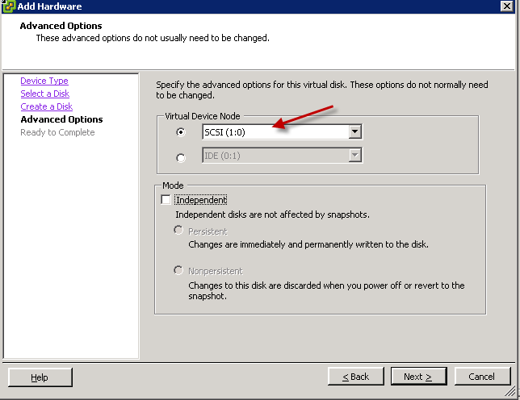Click the Ready to Complete step
Screen dimensions: 520x400
coord(57,132)
